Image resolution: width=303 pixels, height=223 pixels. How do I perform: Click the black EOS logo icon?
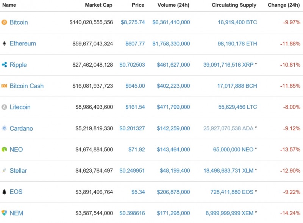(x=4, y=192)
